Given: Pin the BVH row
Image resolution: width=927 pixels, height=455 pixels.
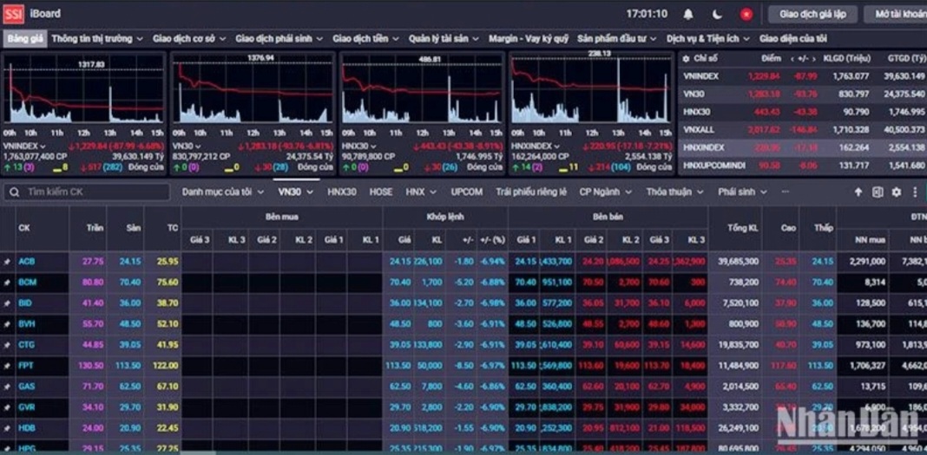Looking at the screenshot, I should [7, 324].
